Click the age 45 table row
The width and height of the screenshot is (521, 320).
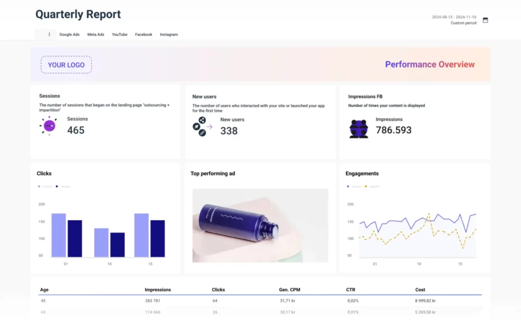click(x=260, y=301)
